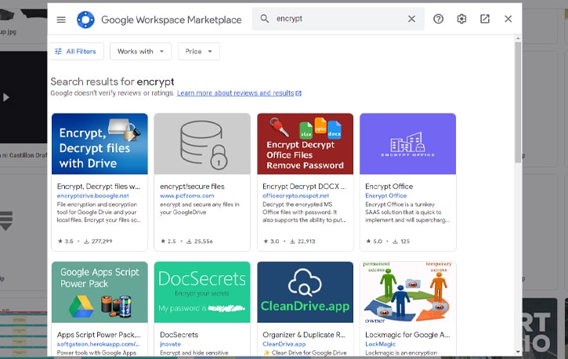
Task: Select 'Lockmagic for Google A...' app title
Action: point(407,335)
